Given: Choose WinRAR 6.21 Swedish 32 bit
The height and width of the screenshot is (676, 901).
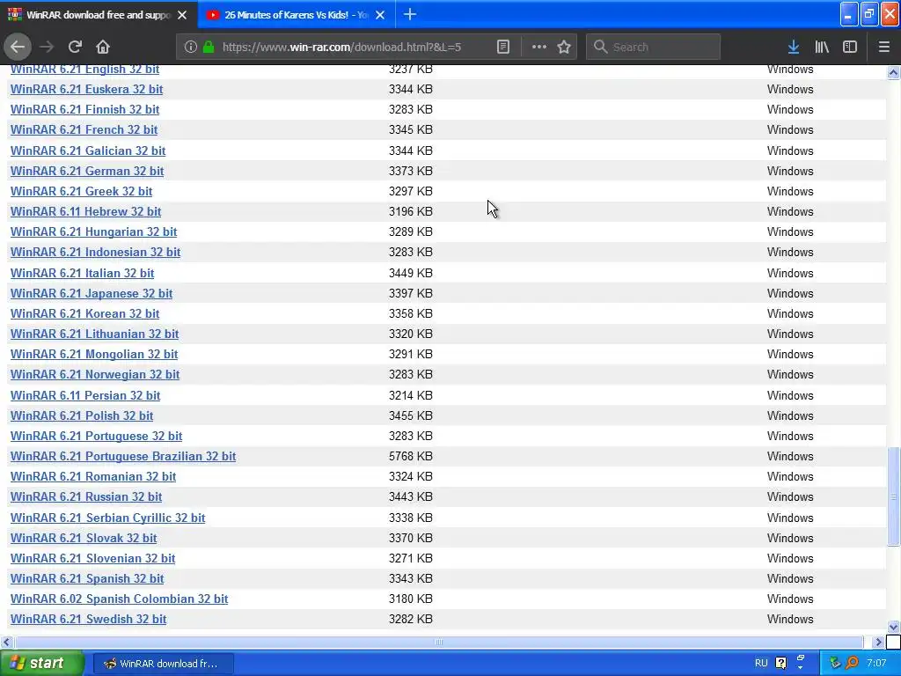Looking at the screenshot, I should pos(88,619).
